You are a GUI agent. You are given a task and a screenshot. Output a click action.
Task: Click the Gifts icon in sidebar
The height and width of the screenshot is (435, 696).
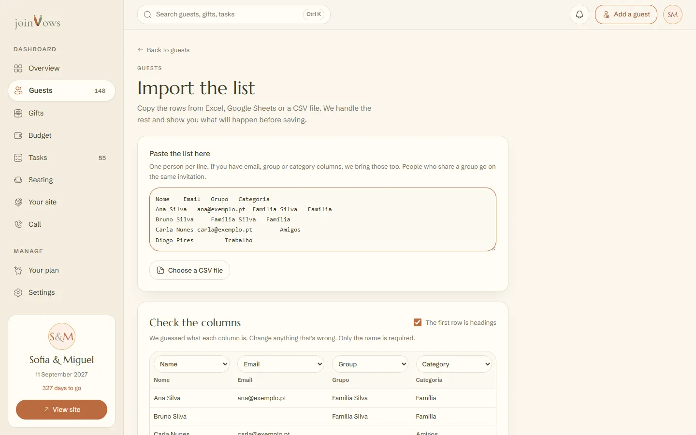(x=18, y=113)
